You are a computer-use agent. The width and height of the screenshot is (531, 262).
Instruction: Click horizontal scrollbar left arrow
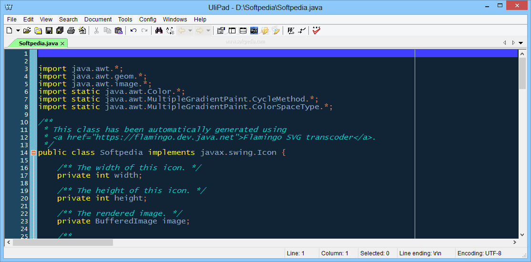pos(9,242)
